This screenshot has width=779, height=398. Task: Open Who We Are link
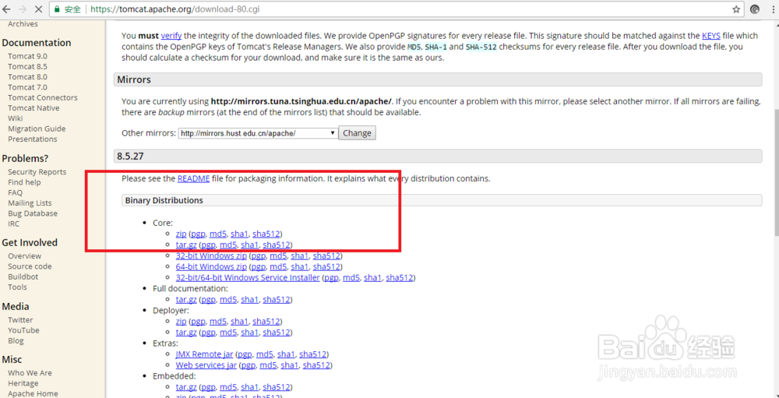(30, 373)
